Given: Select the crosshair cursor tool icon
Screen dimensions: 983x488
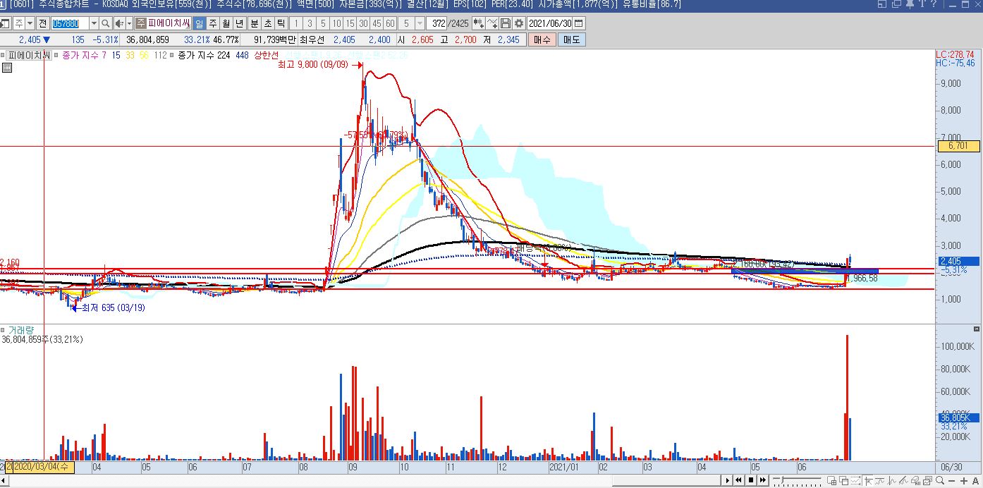Looking at the screenshot, I should click(869, 480).
